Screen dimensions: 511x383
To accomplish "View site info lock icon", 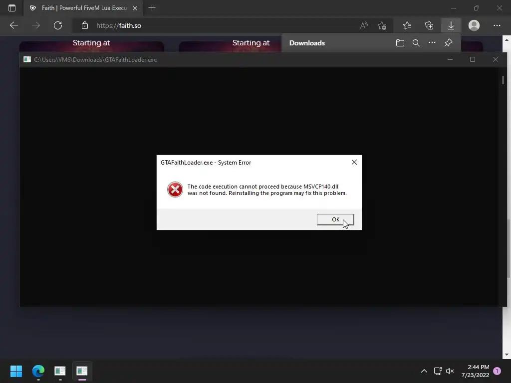I will point(85,25).
